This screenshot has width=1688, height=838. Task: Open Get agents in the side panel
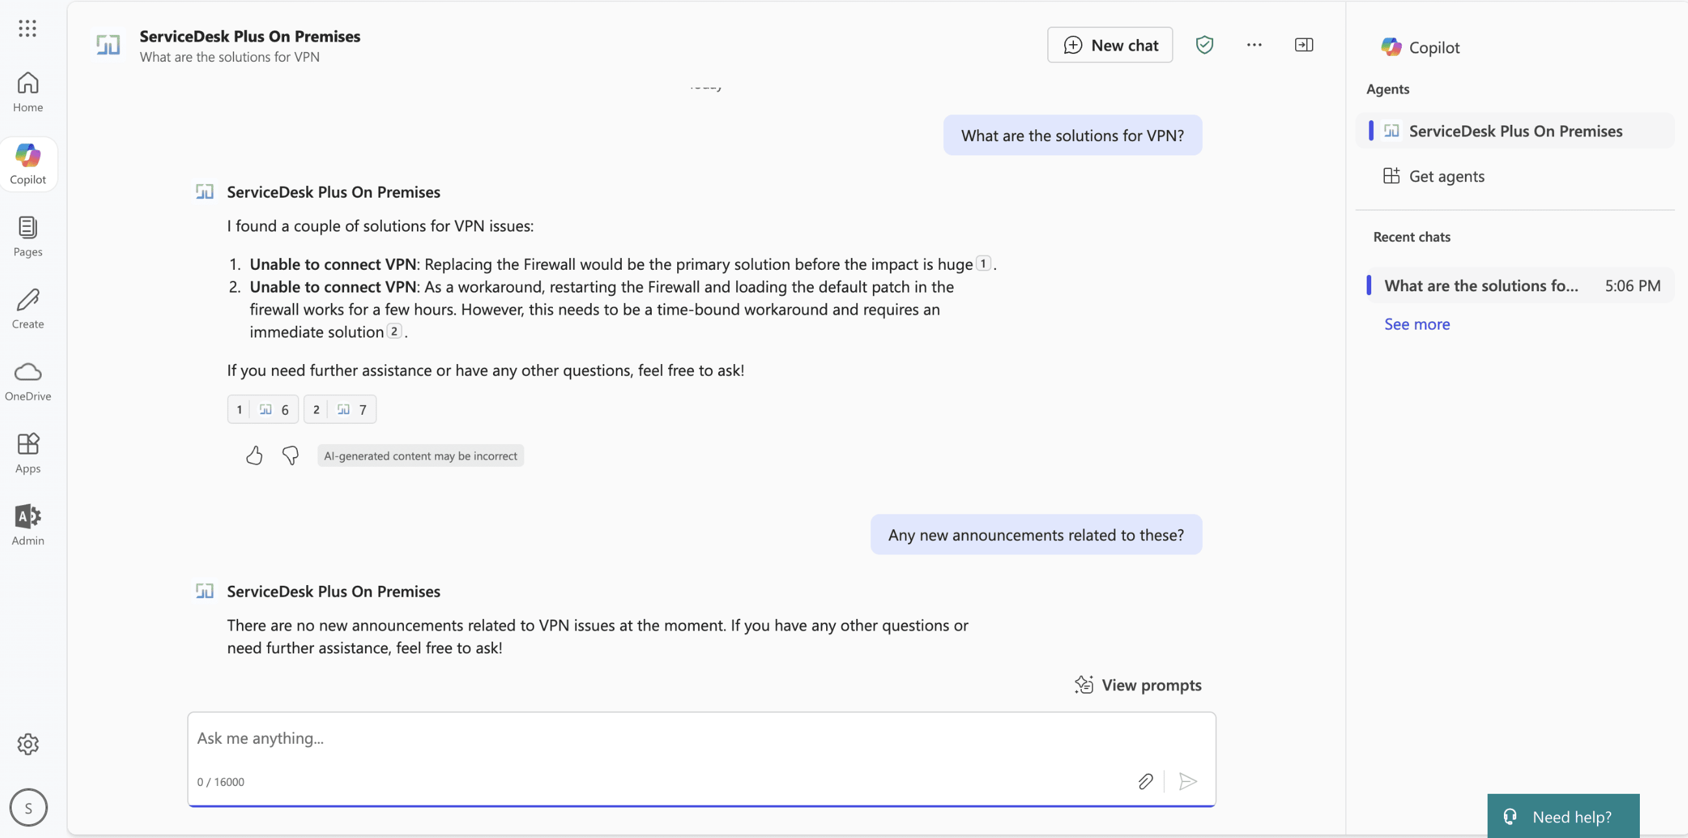(1433, 176)
